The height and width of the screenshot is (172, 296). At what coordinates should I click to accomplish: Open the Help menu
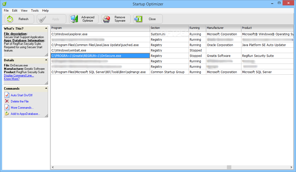45,11
